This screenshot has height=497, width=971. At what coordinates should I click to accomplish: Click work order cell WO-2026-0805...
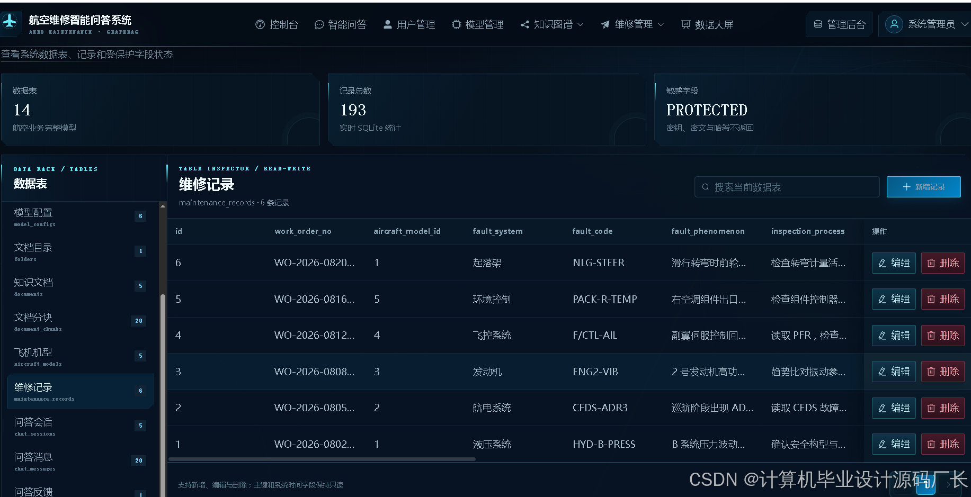coord(314,408)
